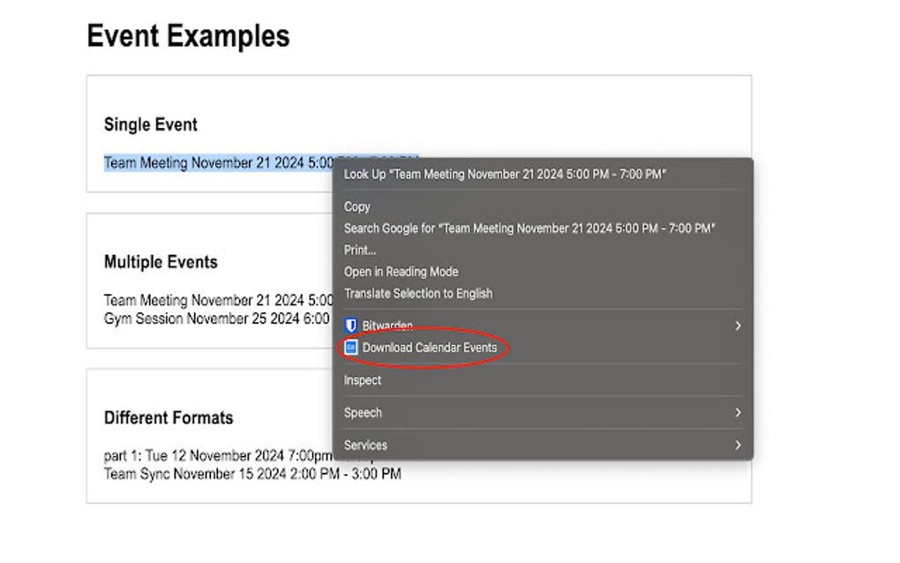Viewport: 900px width, 563px height.
Task: Expand the Bitwarden submenu arrow
Action: tap(738, 326)
